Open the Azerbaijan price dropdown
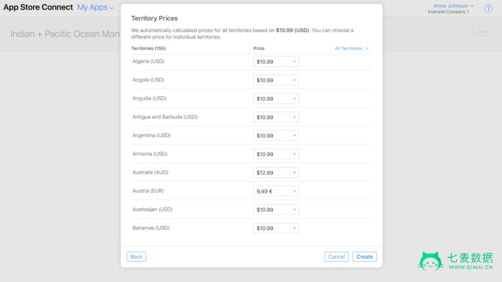The height and width of the screenshot is (282, 502). point(276,210)
